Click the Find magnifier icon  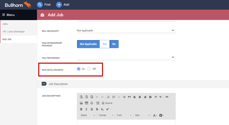[40, 4]
